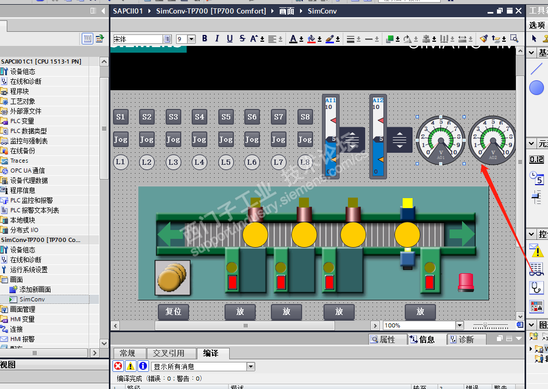
Task: Click the format painter brush icon
Action: (484, 39)
